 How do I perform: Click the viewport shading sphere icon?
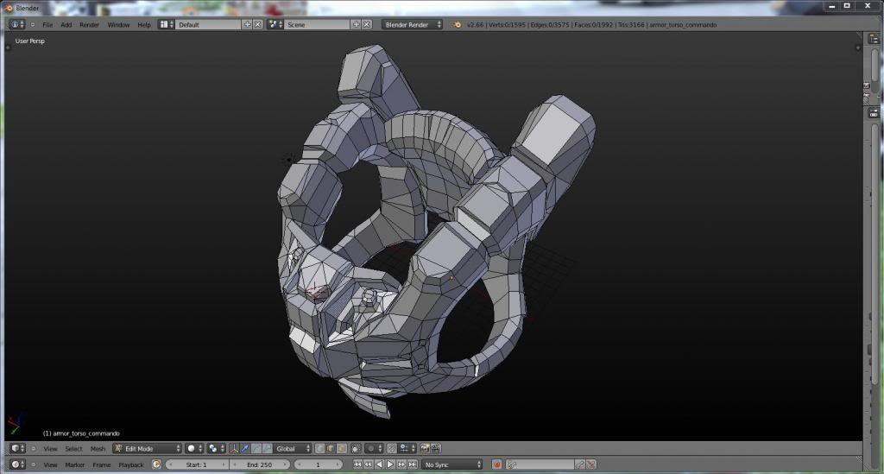[x=193, y=449]
